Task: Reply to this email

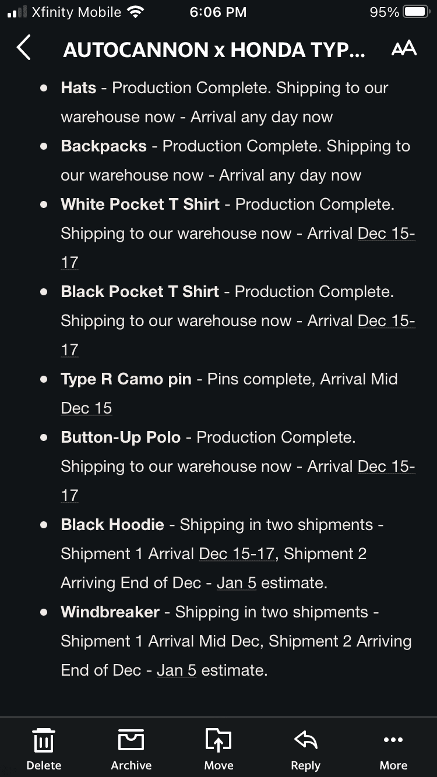Action: click(305, 748)
